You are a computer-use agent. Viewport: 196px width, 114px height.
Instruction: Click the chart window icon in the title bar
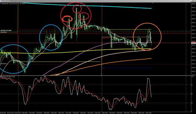pyautogui.click(x=1, y=1)
